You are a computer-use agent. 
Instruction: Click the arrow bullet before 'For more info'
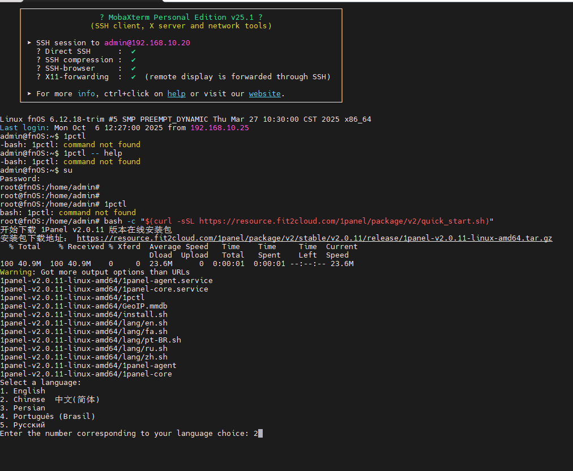29,94
